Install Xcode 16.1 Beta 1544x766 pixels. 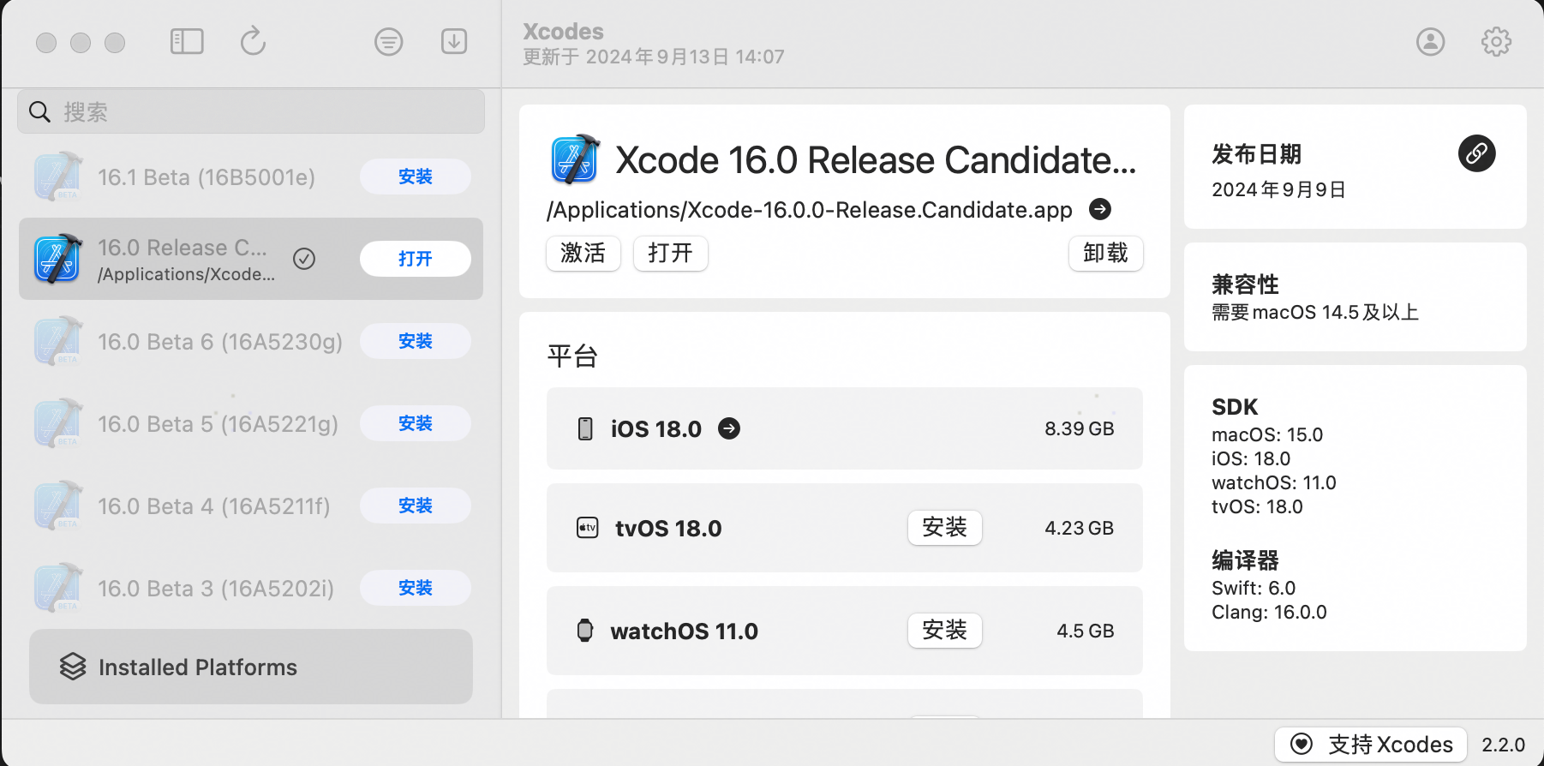click(x=416, y=177)
